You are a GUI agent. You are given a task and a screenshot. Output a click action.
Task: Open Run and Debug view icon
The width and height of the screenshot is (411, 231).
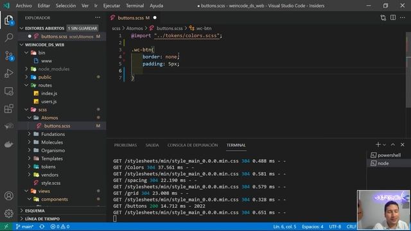point(8,73)
